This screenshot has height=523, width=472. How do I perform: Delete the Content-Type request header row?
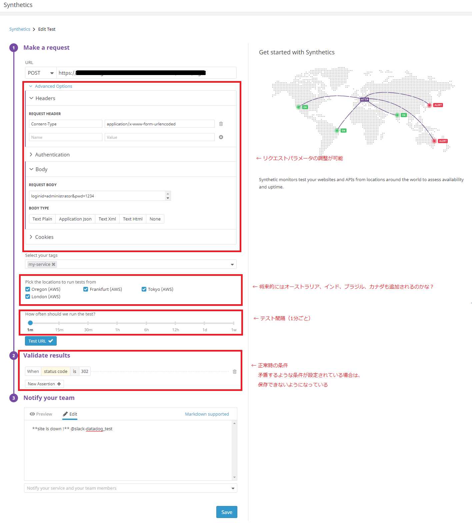tap(221, 124)
